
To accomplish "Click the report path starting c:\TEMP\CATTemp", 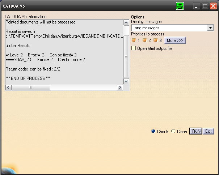I will point(64,36).
